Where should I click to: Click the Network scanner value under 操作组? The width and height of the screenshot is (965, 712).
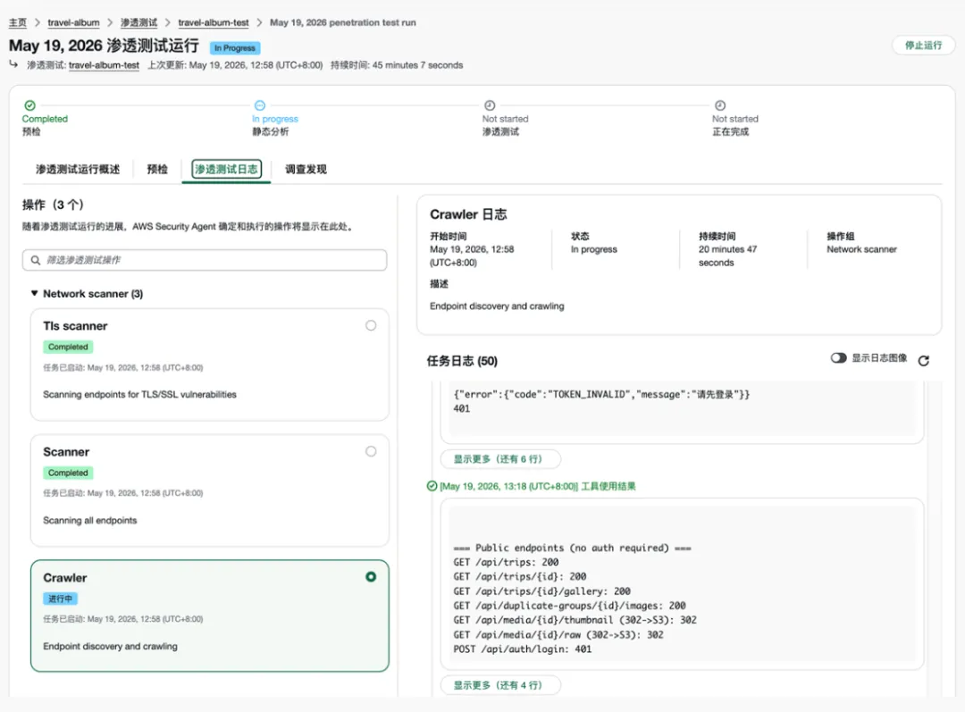tap(861, 249)
